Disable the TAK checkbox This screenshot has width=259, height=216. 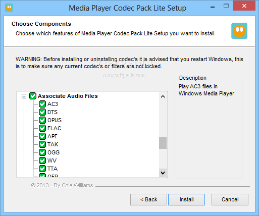[42, 144]
